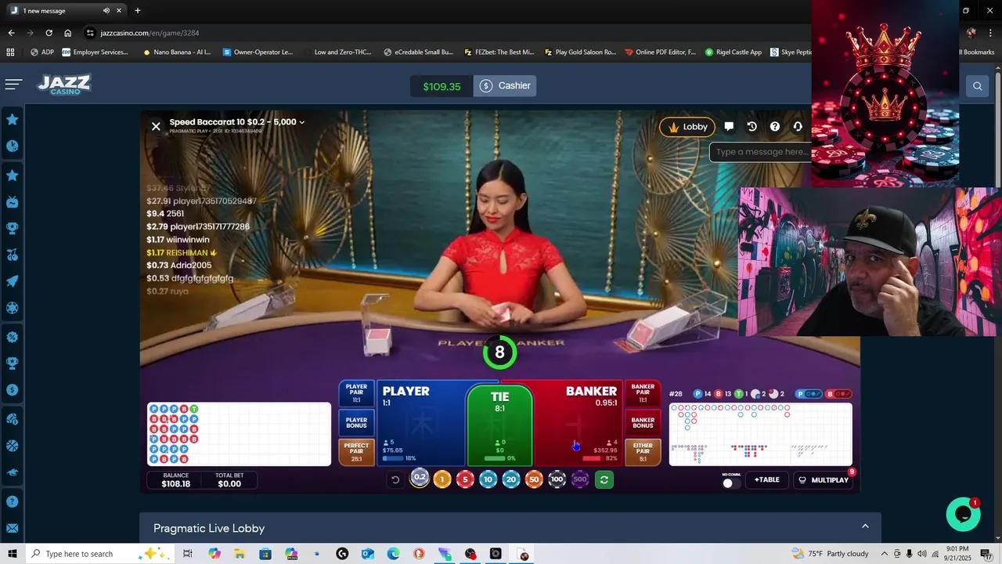Open the Nano Banana bookmark

[176, 52]
